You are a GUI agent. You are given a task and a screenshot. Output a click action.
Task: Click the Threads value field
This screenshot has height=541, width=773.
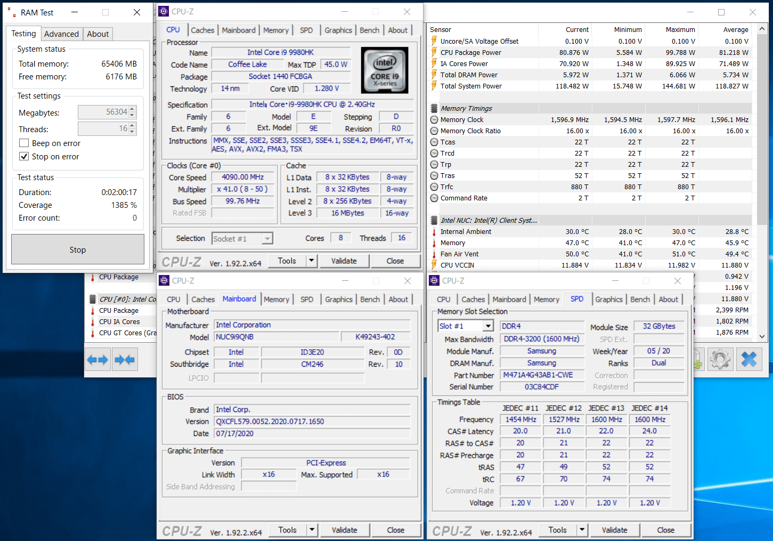(103, 128)
